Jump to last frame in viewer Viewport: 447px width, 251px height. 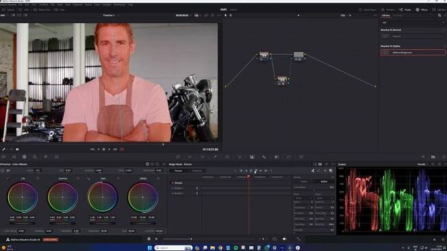tap(115, 149)
